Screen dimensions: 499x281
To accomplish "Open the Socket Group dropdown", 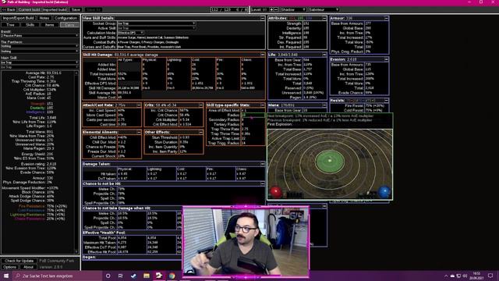I will [x=156, y=23].
